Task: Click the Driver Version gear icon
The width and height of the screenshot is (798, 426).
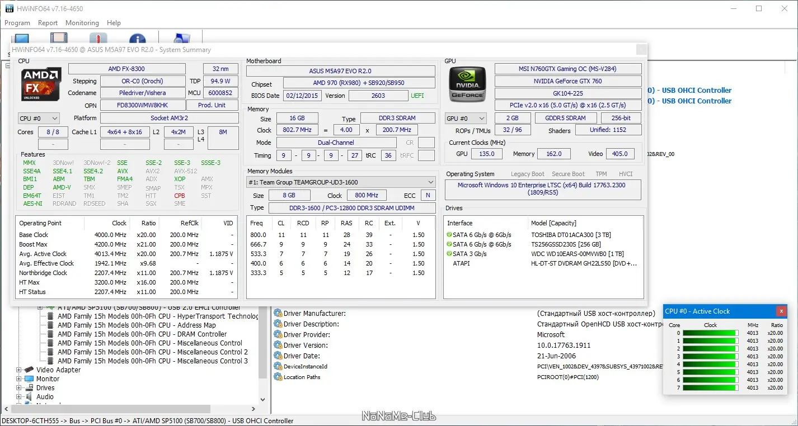Action: (278, 345)
